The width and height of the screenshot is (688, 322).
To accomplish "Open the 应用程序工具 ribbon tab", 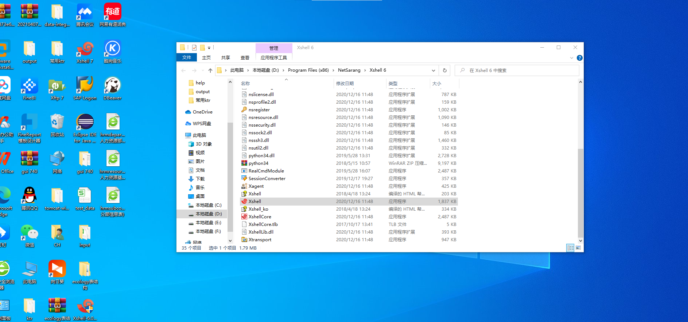I will [x=274, y=57].
